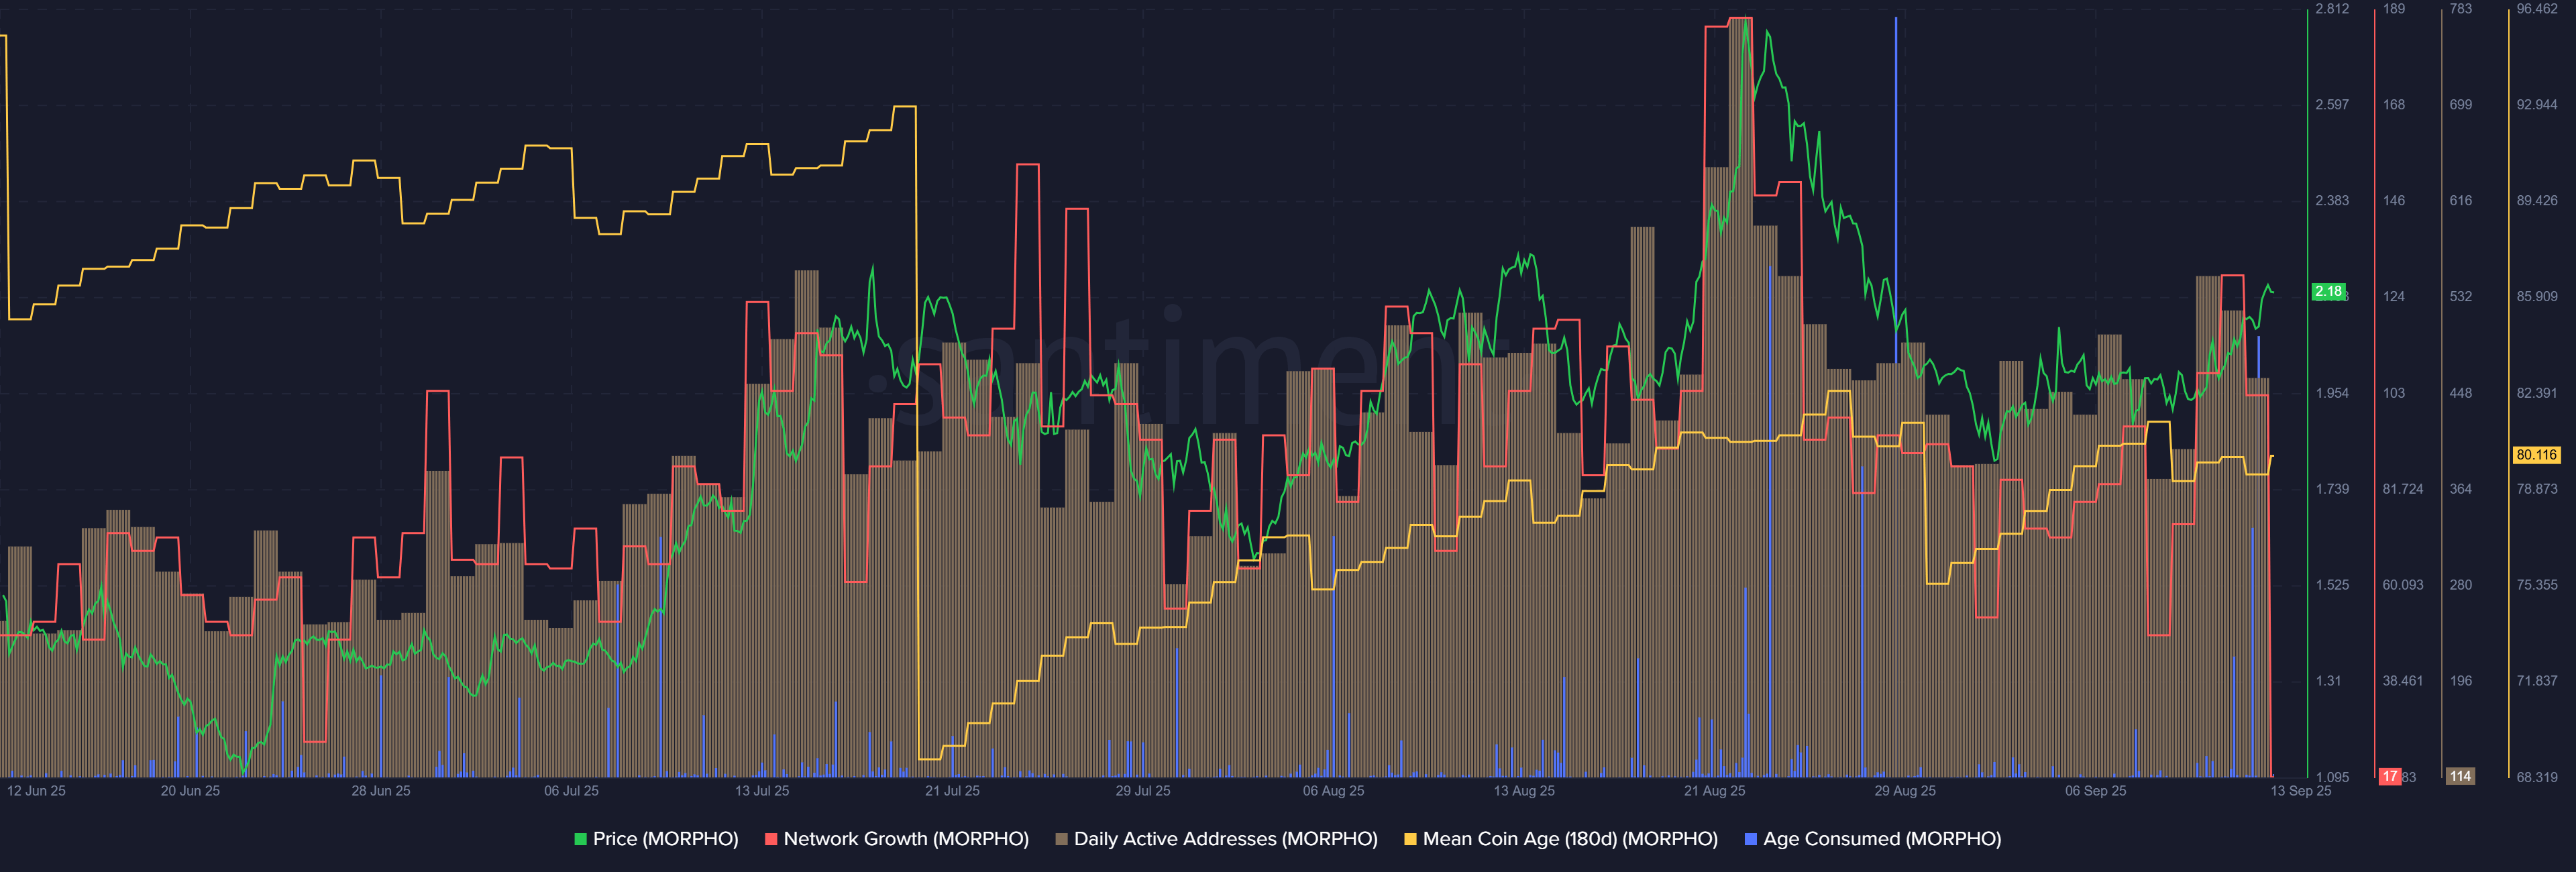Screen dimensions: 2576x872
Task: Click the green 2.18 current price badge
Action: pos(2328,292)
